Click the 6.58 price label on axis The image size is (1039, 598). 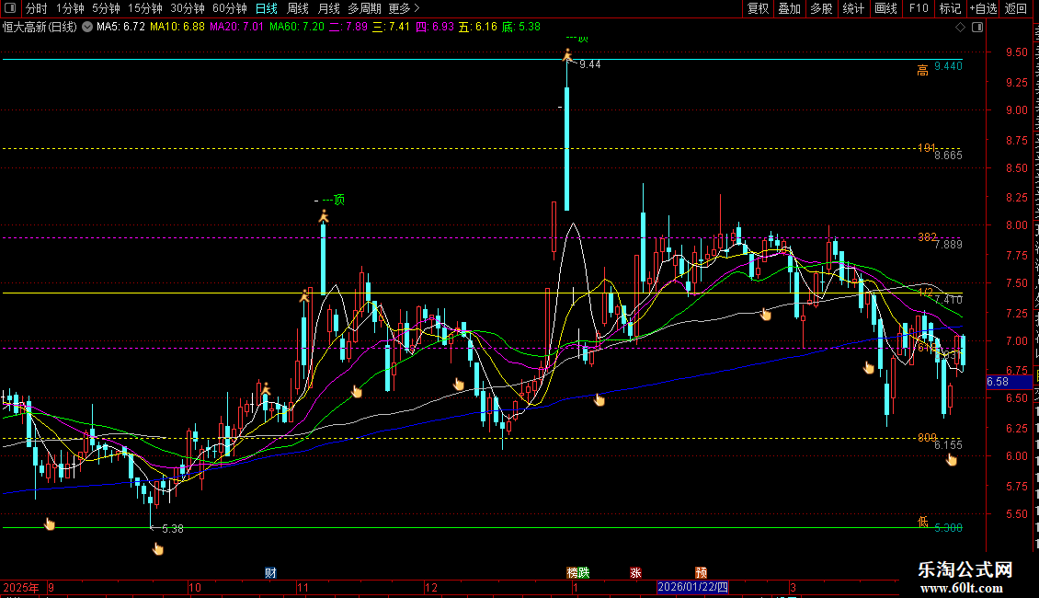point(998,381)
